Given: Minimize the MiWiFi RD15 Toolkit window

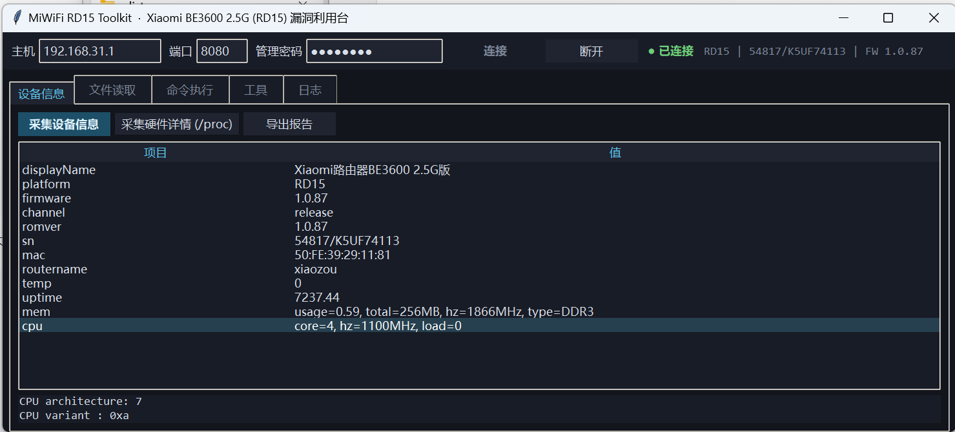Looking at the screenshot, I should (843, 18).
